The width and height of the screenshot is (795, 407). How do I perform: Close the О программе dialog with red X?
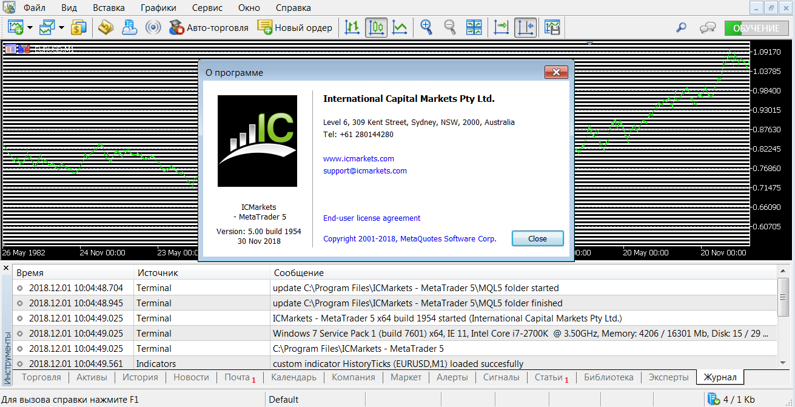coord(555,73)
